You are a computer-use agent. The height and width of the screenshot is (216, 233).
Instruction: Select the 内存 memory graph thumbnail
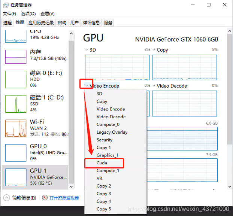(x=16, y=57)
